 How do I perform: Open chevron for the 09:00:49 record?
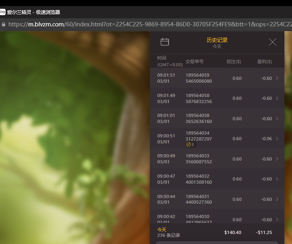(277, 159)
